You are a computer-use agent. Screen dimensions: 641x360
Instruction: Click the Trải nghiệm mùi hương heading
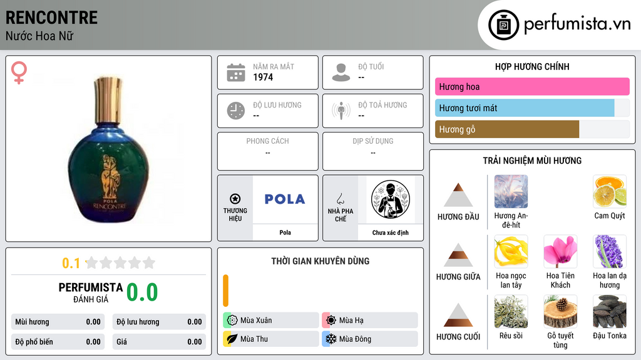[x=532, y=161]
